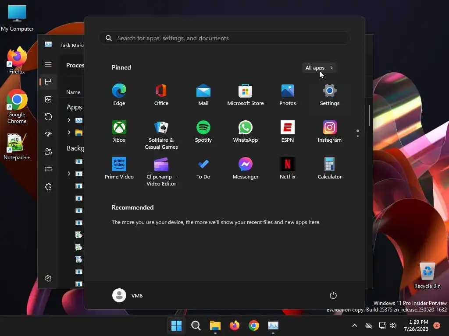Open Firefox from the taskbar

tap(235, 325)
